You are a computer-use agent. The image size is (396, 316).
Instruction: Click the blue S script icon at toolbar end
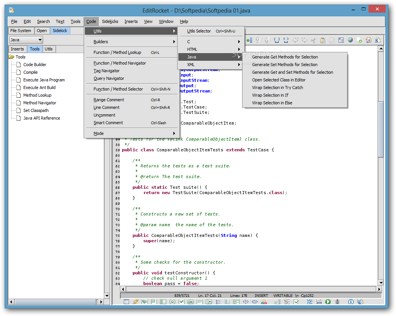click(378, 40)
